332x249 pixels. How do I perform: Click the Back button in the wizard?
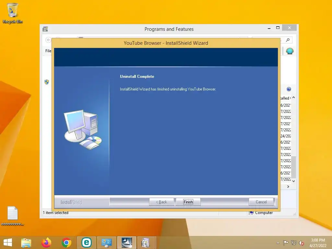[161, 202]
